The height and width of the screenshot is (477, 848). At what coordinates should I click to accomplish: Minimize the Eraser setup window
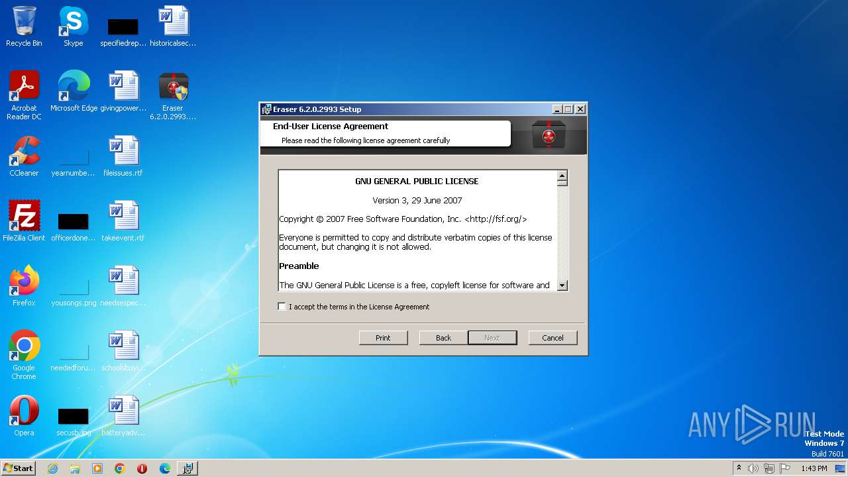[x=558, y=109]
